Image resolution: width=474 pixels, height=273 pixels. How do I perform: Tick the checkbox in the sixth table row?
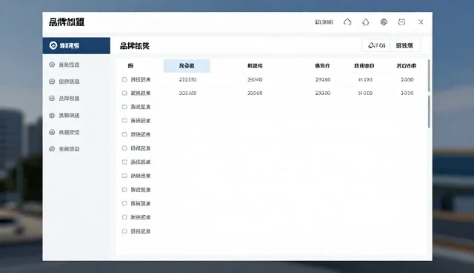coord(124,148)
